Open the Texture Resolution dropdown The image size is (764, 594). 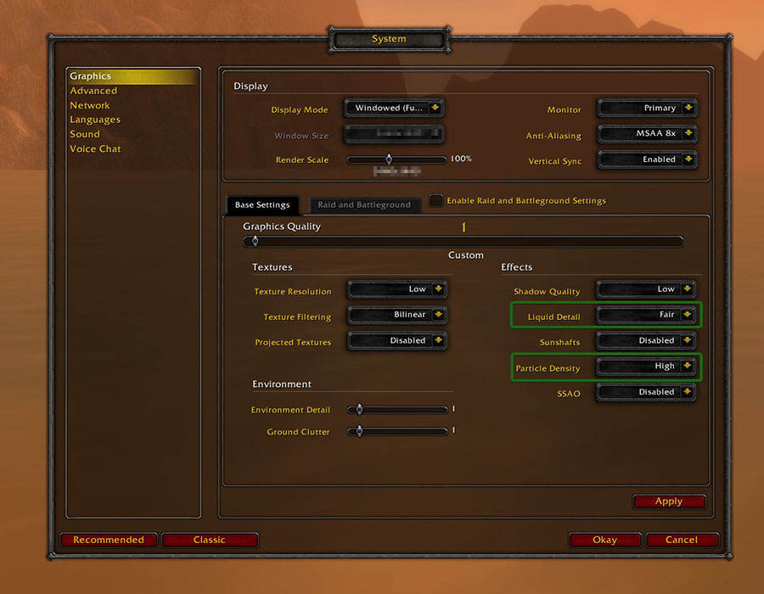click(x=397, y=289)
